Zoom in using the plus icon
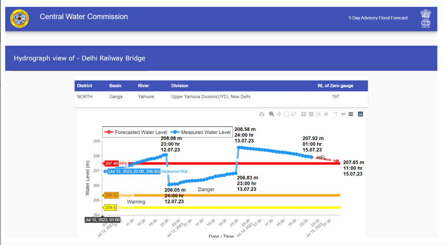Screen dimensions: 445x245 [304, 114]
